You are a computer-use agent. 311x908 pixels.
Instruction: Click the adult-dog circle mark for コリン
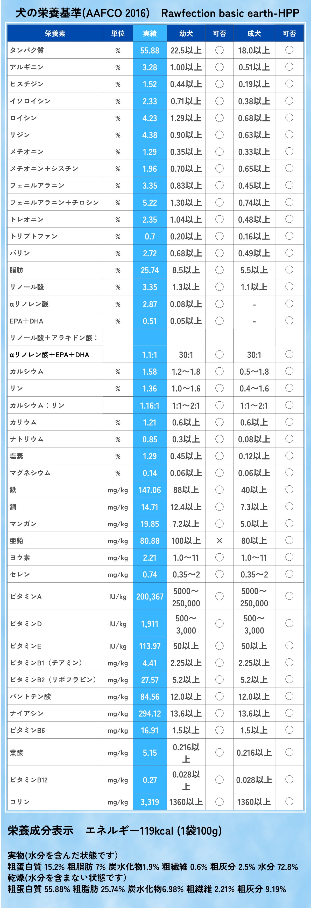(289, 802)
